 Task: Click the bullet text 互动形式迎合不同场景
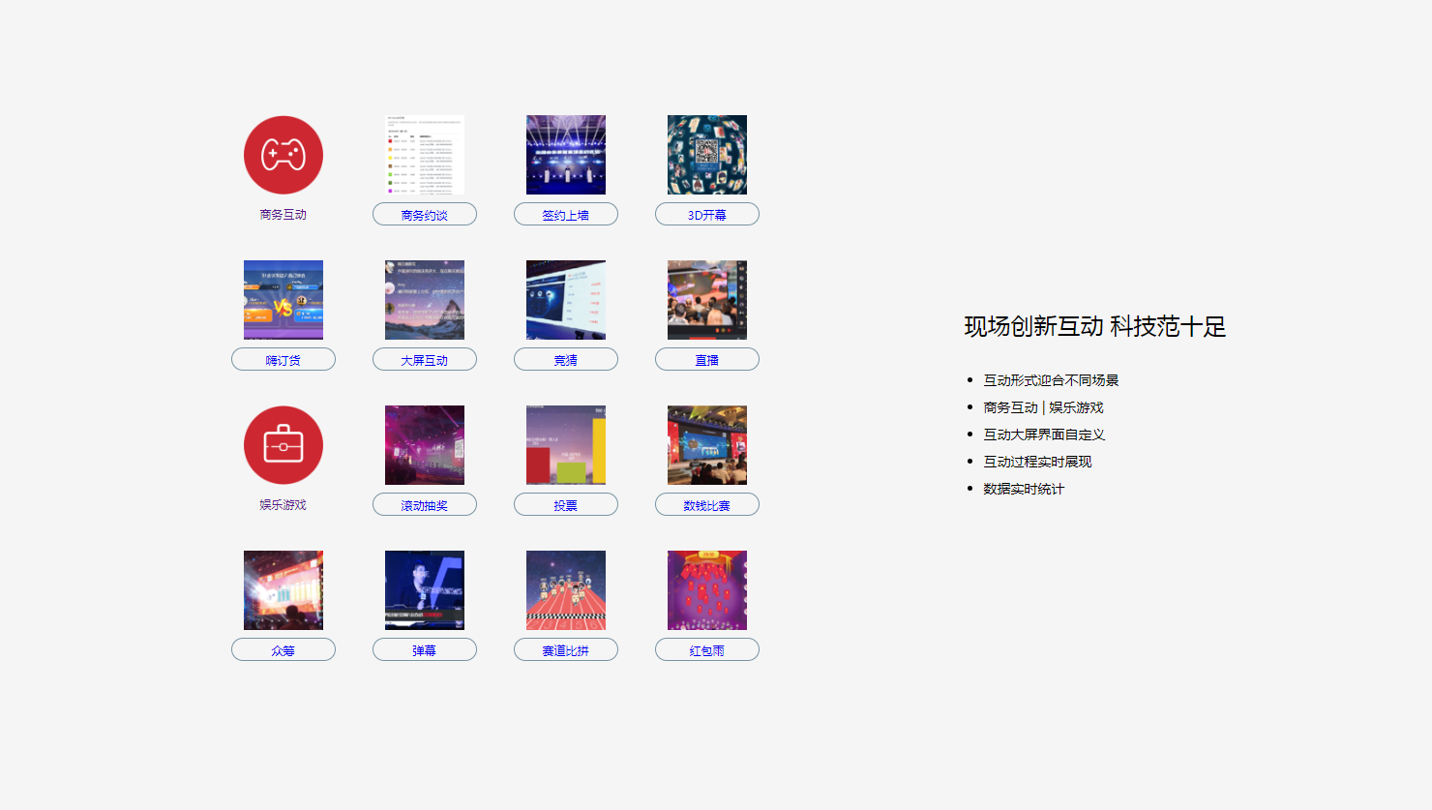click(1051, 380)
